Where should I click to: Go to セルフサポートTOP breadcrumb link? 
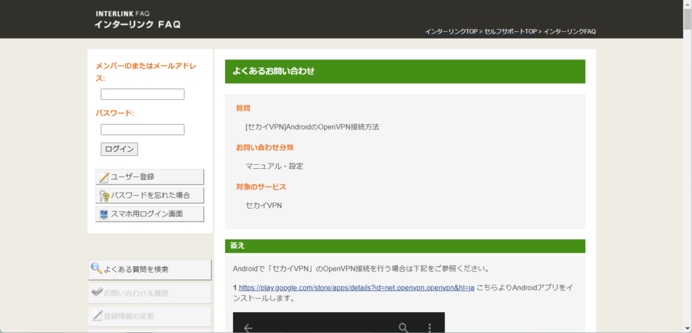[511, 32]
